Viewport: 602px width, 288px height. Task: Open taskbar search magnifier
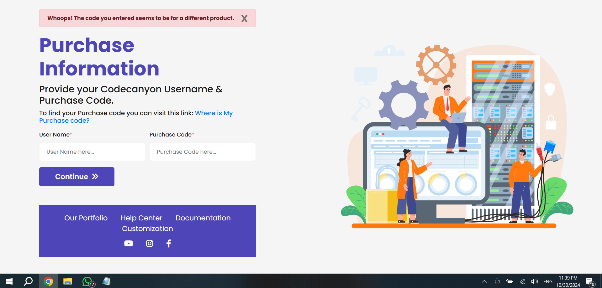(29, 281)
